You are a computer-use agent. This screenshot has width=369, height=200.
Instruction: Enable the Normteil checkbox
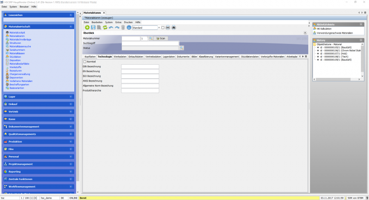coord(84,61)
